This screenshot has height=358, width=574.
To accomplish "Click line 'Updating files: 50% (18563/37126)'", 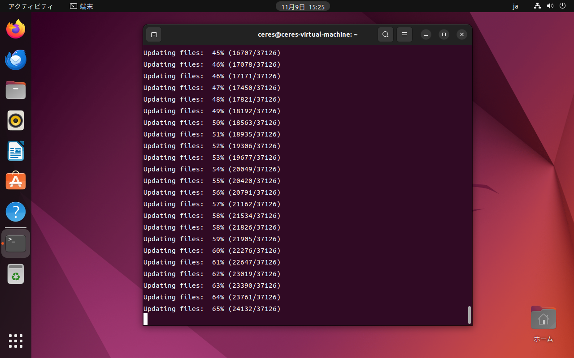I will pyautogui.click(x=212, y=123).
